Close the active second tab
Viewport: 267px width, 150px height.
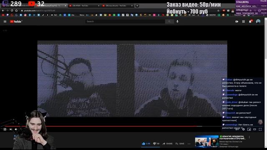tap(65, 6)
